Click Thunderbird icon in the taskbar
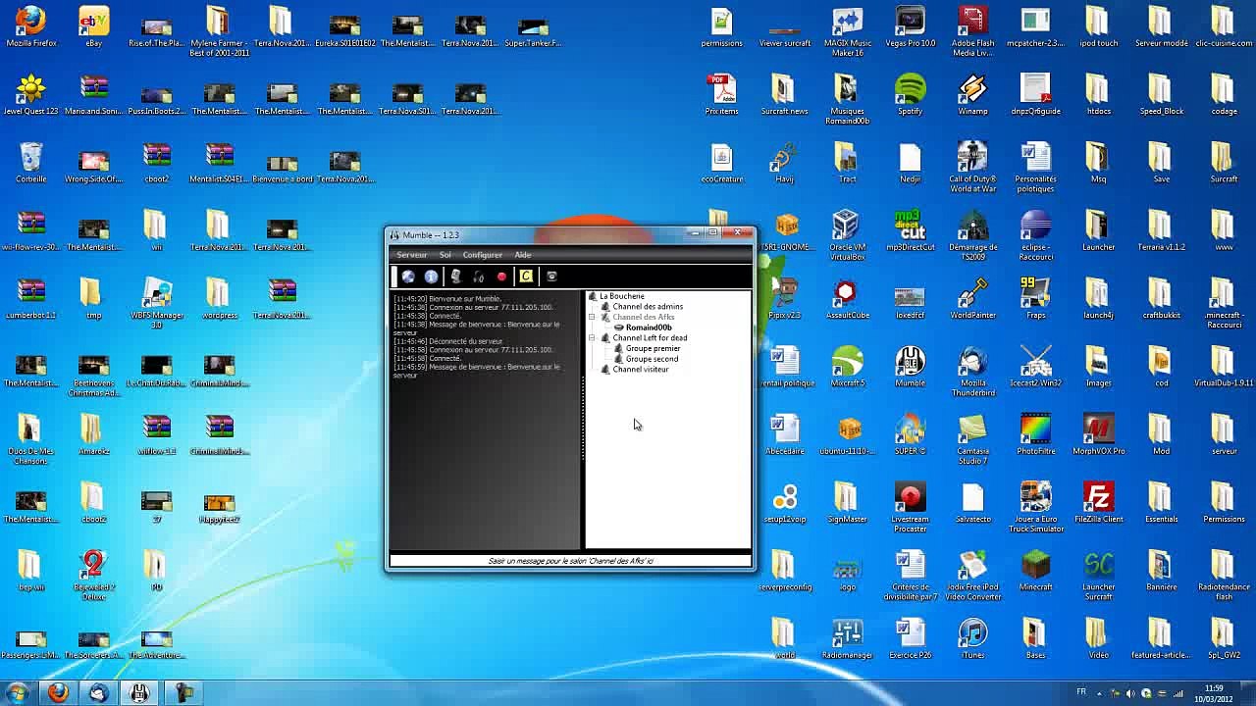The height and width of the screenshot is (706, 1256). (x=98, y=693)
